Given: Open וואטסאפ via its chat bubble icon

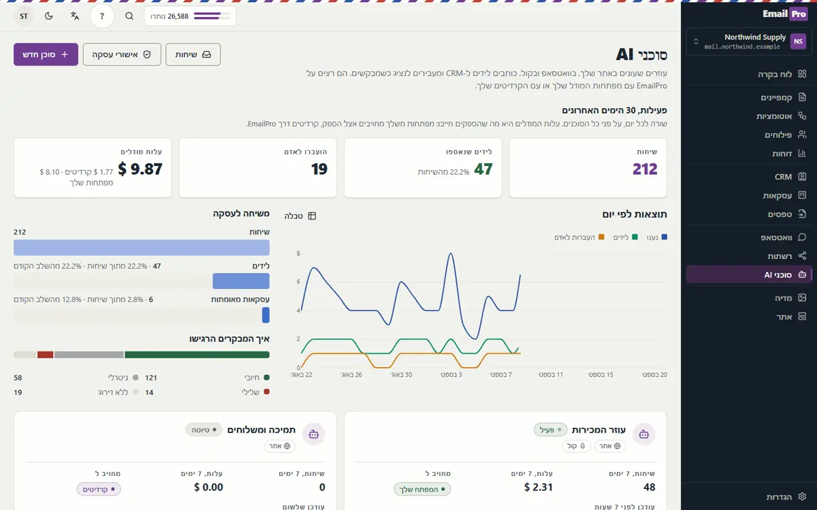Looking at the screenshot, I should (x=802, y=237).
